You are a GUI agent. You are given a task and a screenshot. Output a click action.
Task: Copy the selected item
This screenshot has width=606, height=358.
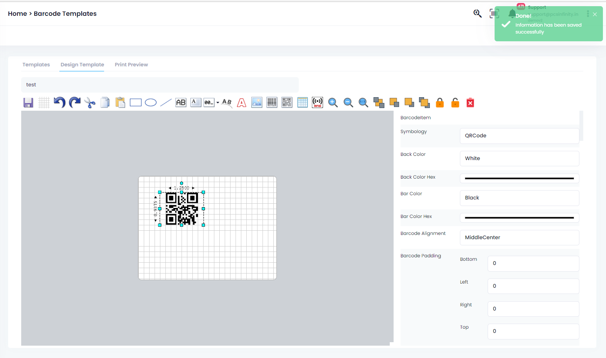105,103
